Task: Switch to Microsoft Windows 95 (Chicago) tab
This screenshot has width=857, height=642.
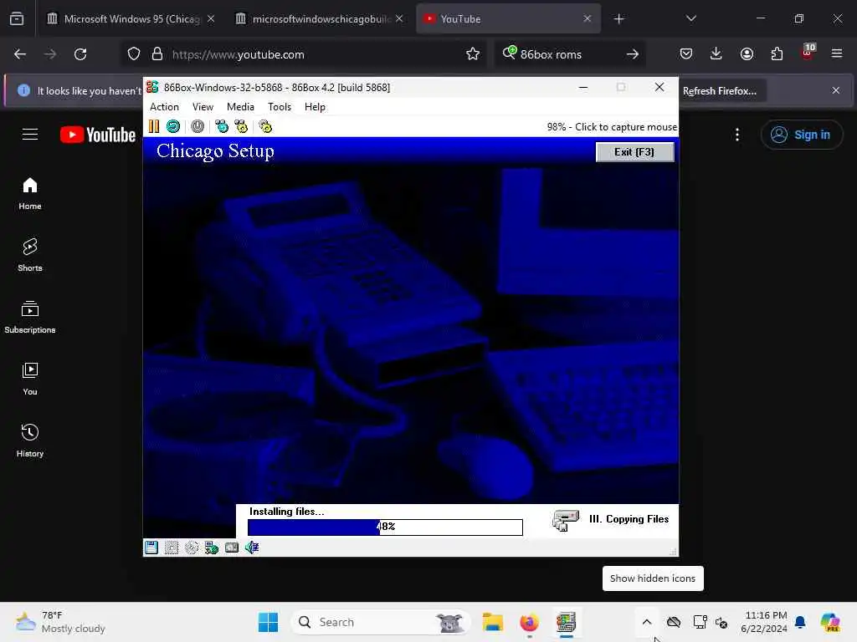Action: click(131, 18)
